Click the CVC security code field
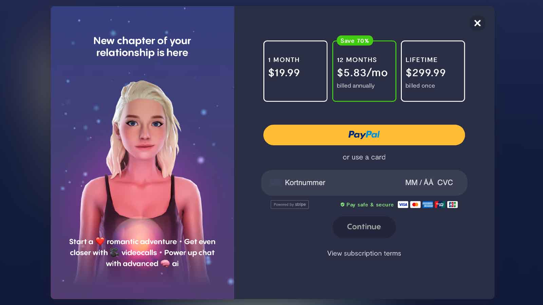 coord(445,183)
